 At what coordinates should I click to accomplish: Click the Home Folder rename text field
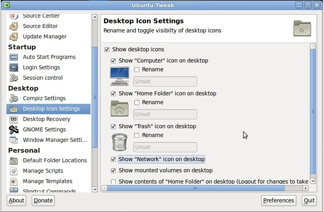coord(165,114)
